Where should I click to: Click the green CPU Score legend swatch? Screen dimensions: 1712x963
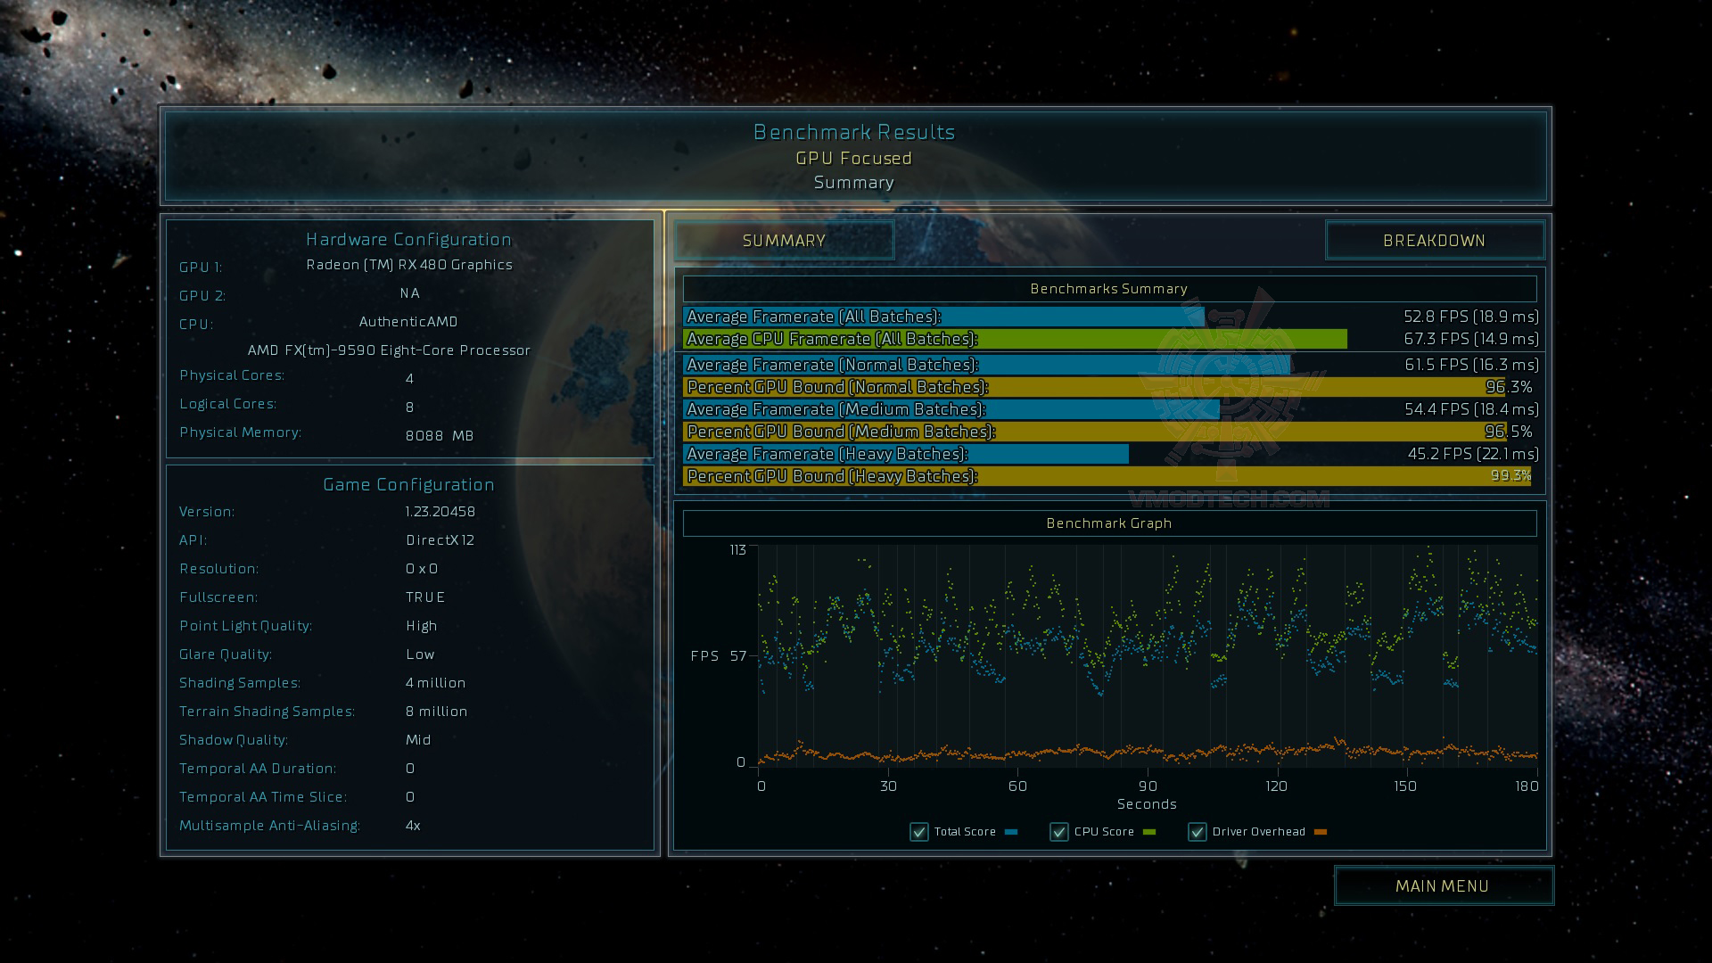1149,832
